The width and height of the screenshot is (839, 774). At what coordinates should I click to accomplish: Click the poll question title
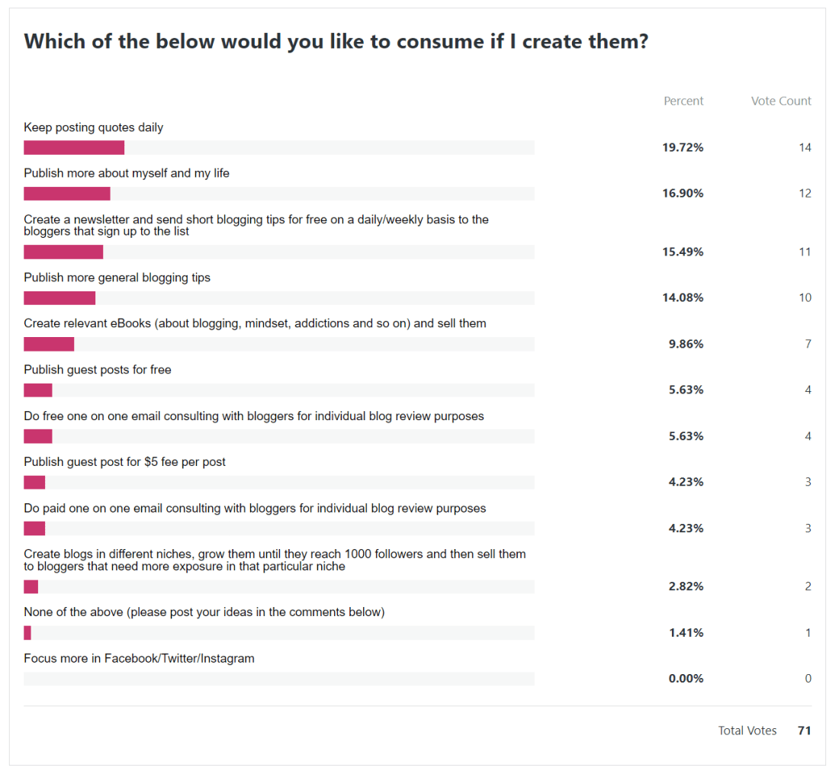click(x=336, y=41)
